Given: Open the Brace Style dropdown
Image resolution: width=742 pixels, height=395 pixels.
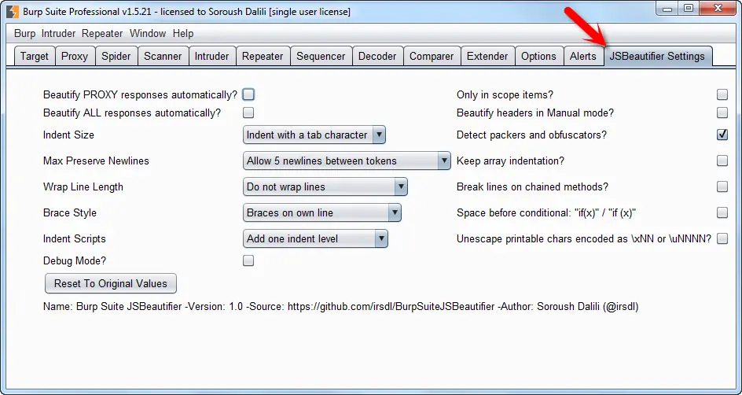Looking at the screenshot, I should tap(321, 212).
